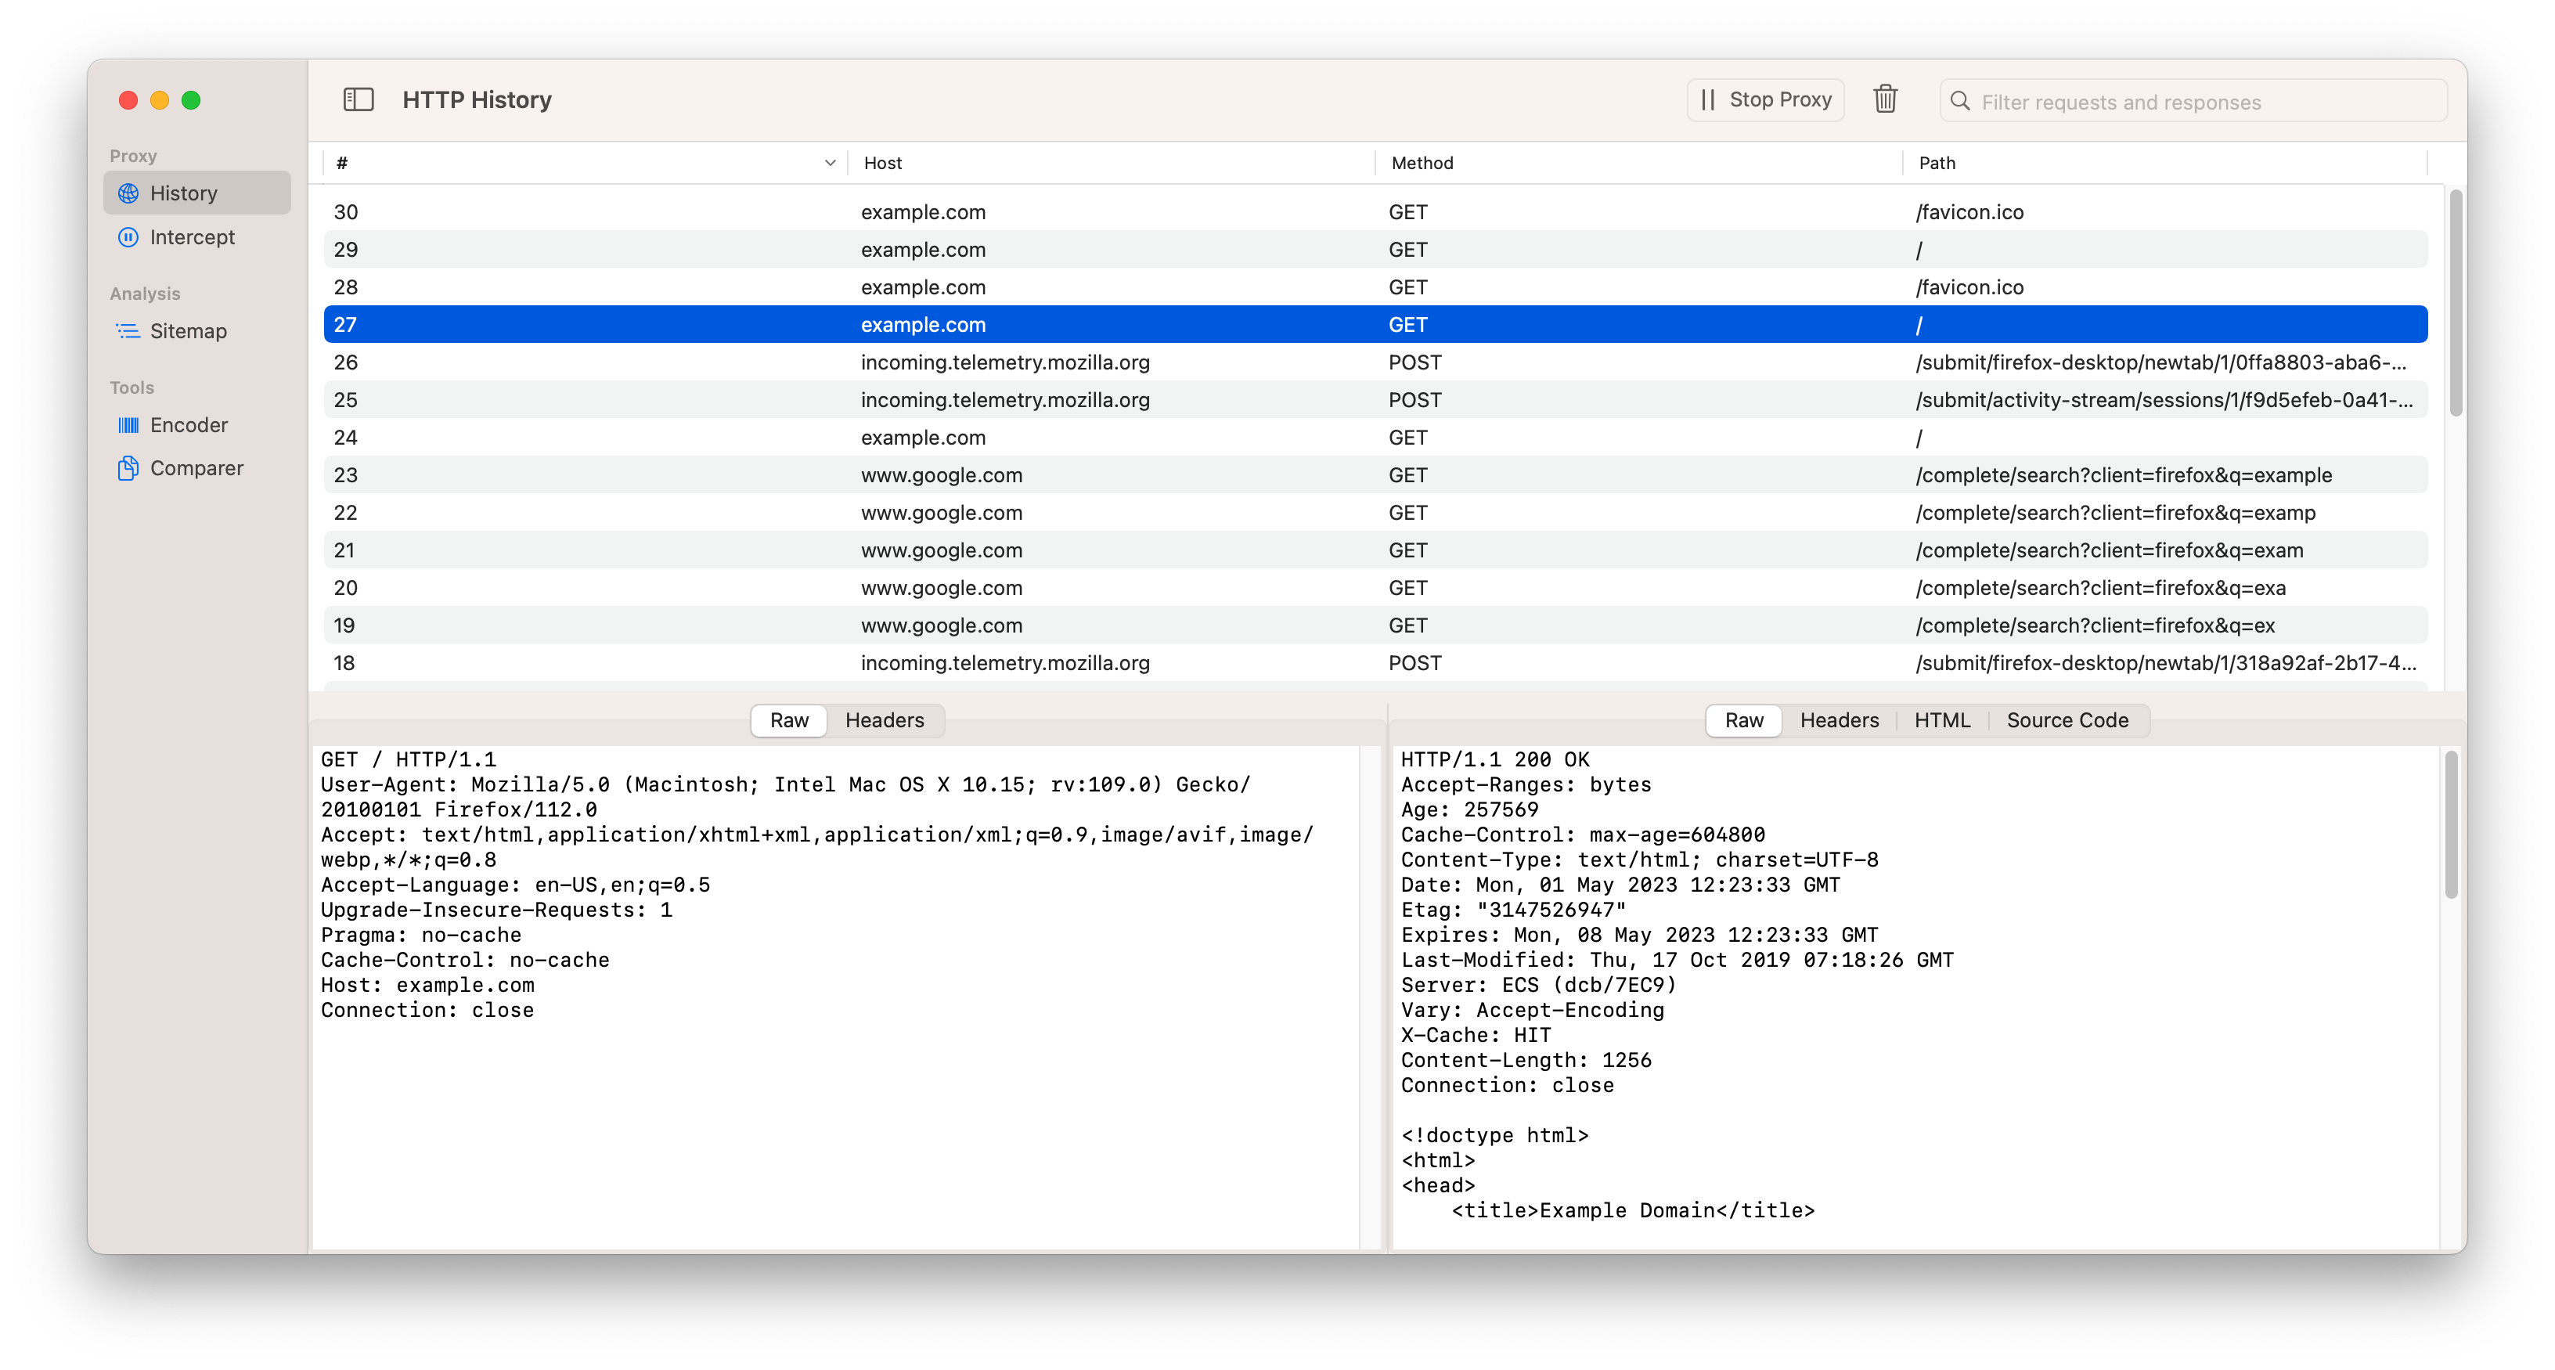Sort by Host column header
This screenshot has width=2555, height=1370.
(883, 163)
